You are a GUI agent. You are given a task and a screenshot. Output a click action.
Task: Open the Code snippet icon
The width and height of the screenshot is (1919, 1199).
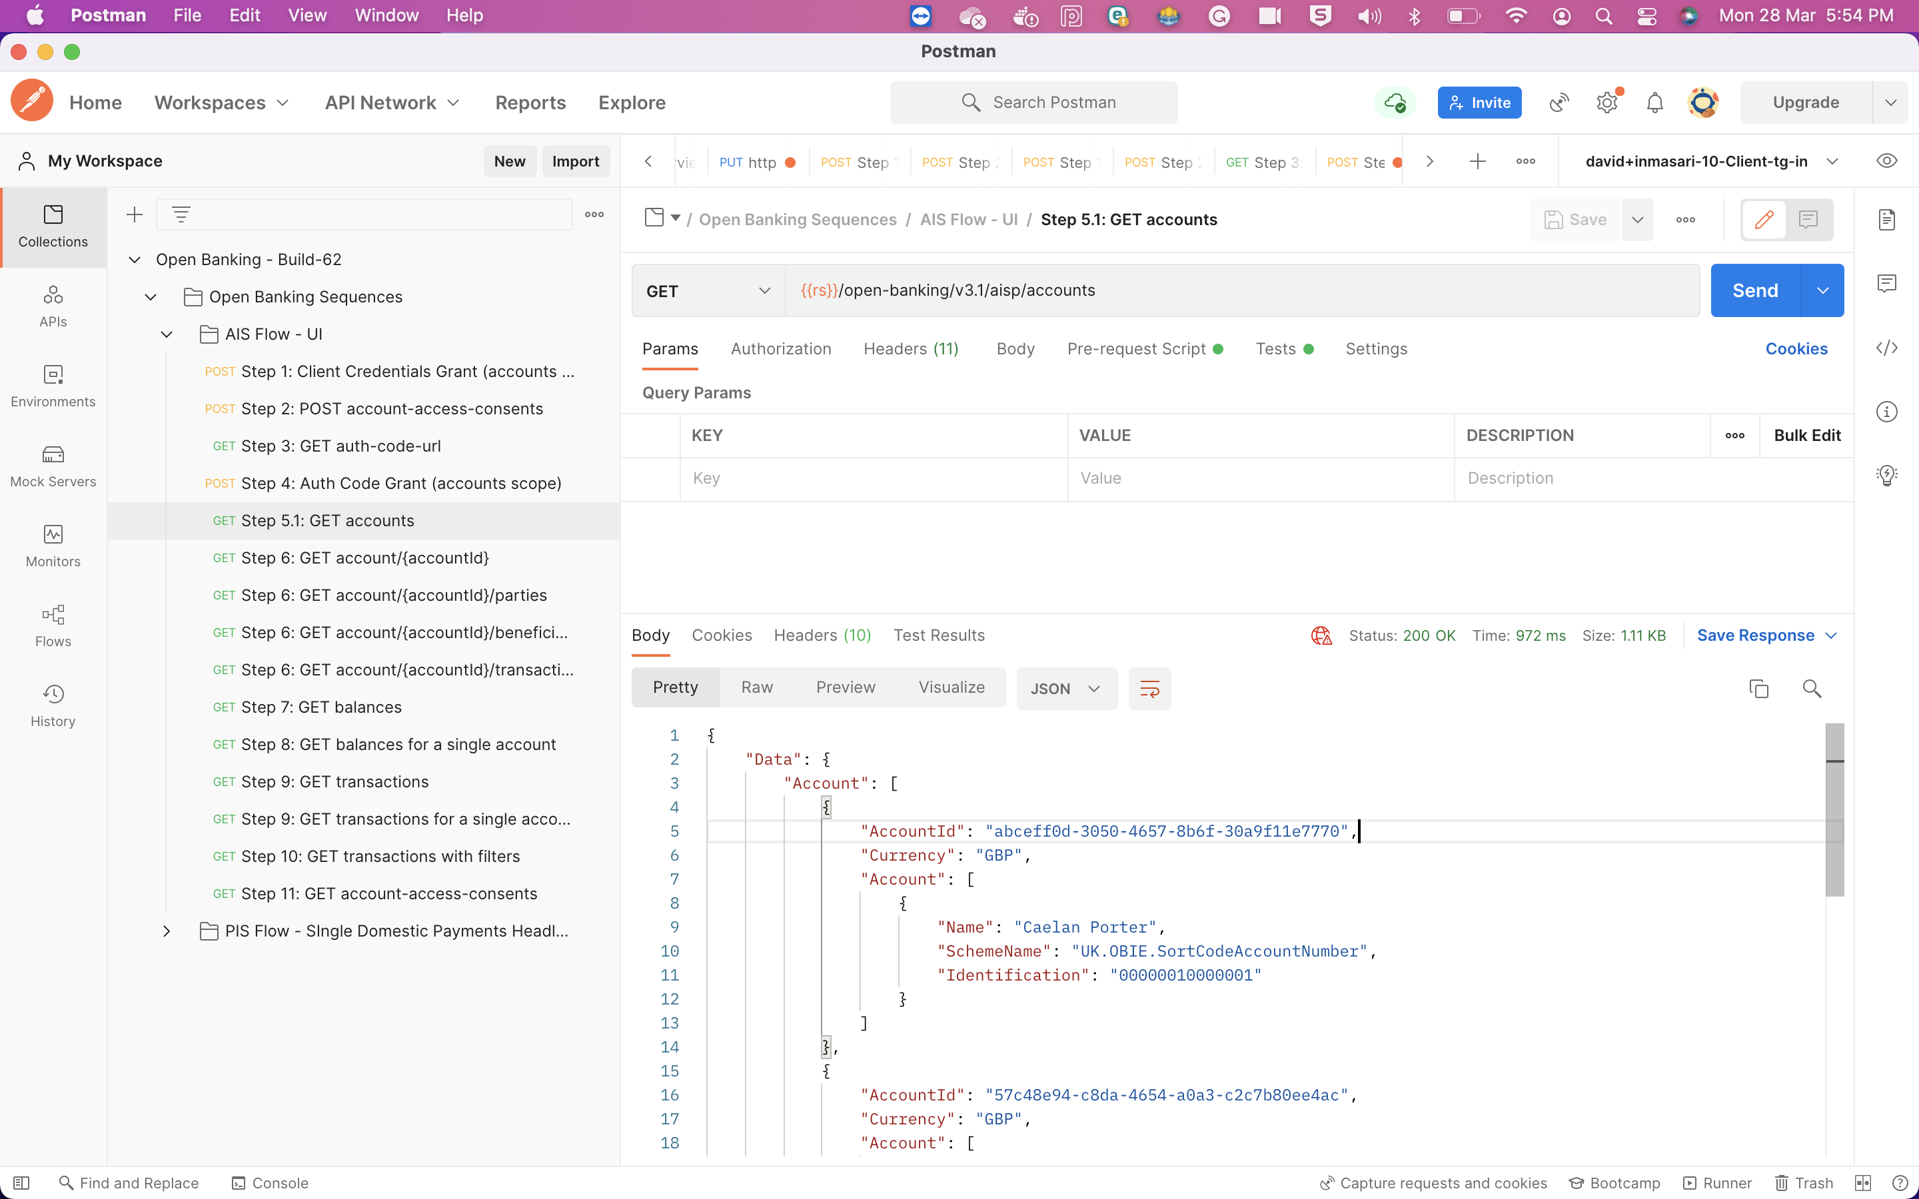click(1887, 347)
